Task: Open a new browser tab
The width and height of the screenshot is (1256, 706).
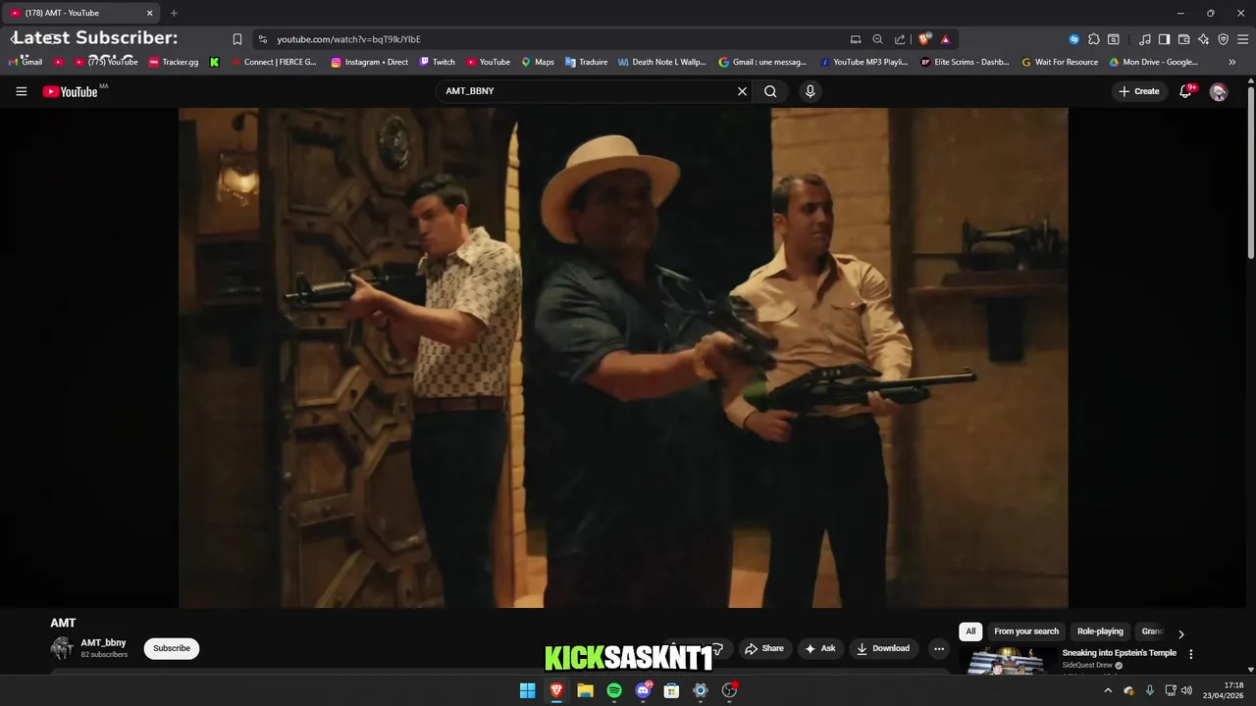Action: 174,13
